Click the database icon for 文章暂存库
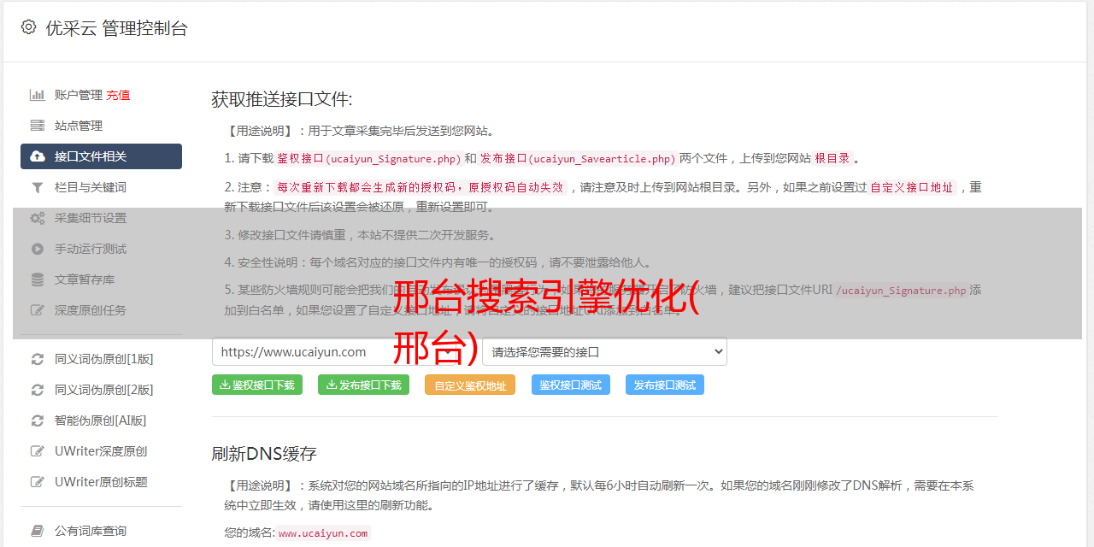 [x=38, y=279]
